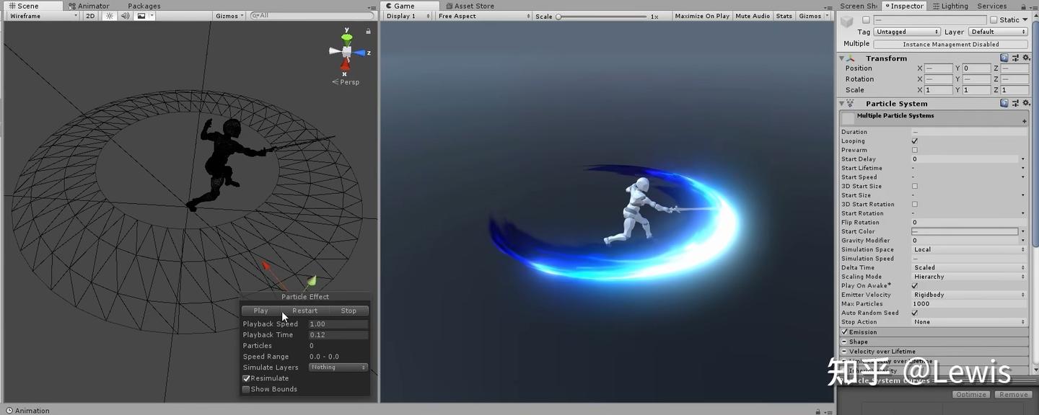Uncheck the Resimulate checkbox
Screen dimensions: 1039x415
pyautogui.click(x=246, y=378)
